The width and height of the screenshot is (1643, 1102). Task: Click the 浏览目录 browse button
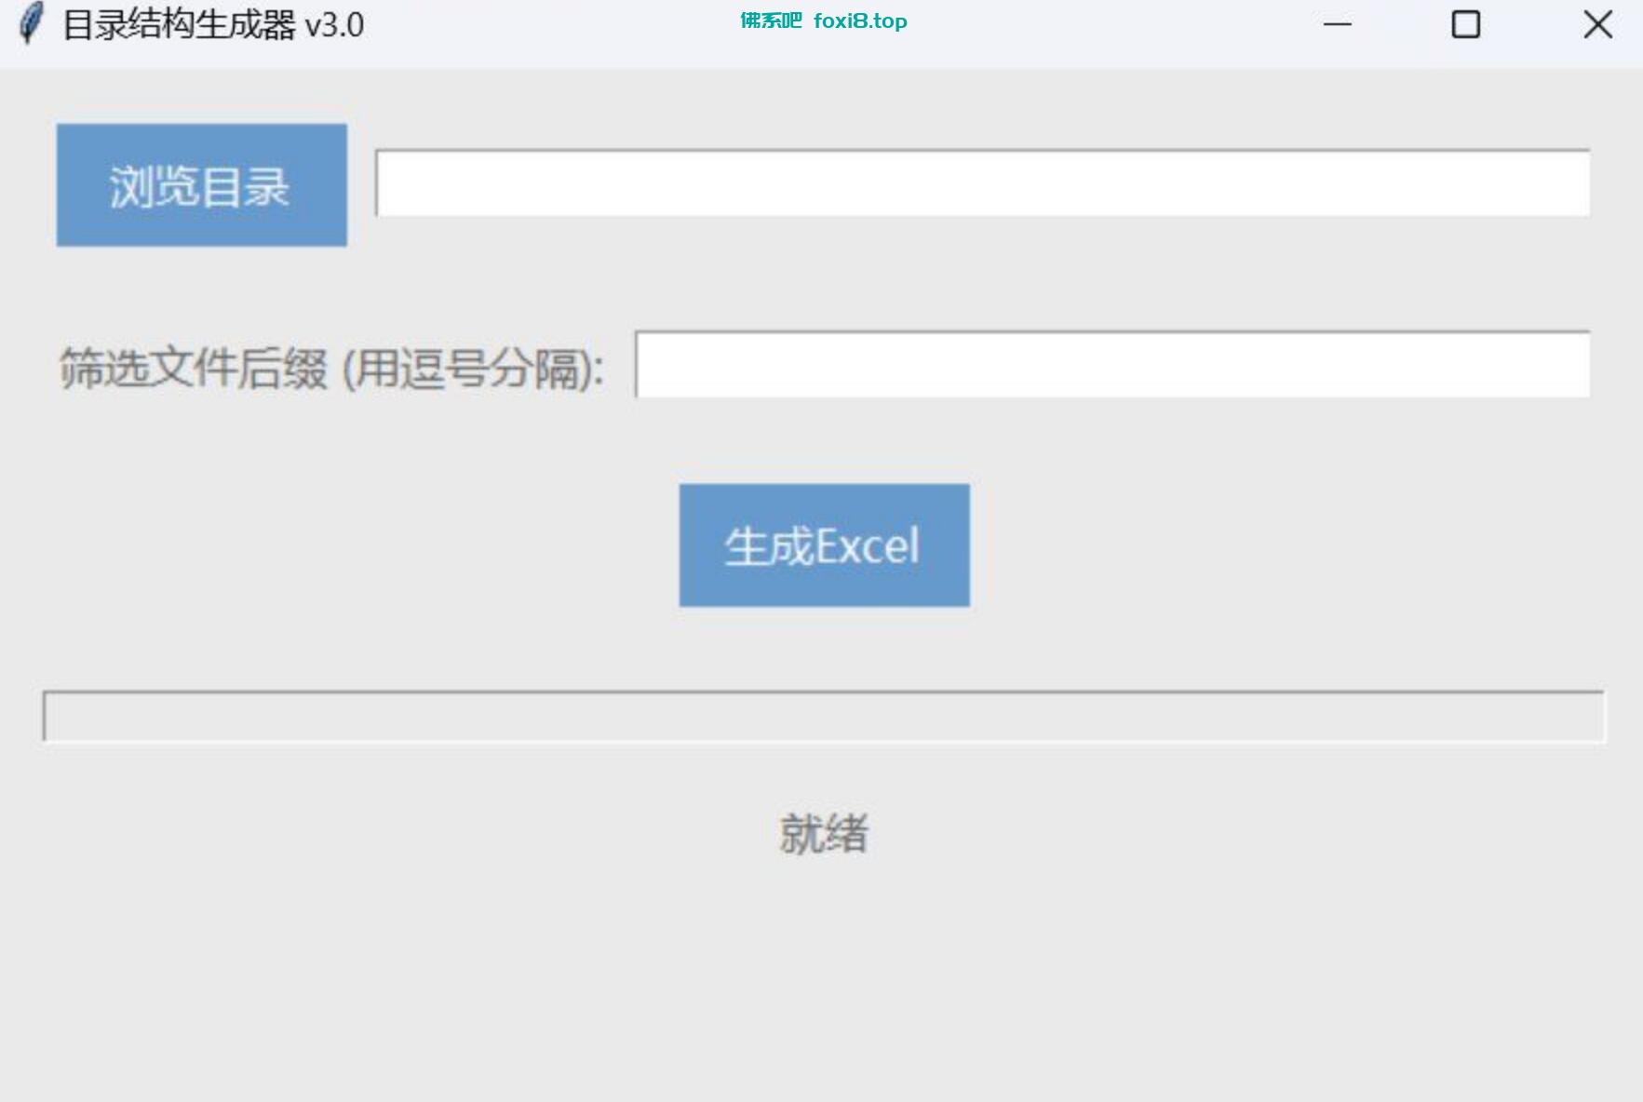[x=201, y=185]
